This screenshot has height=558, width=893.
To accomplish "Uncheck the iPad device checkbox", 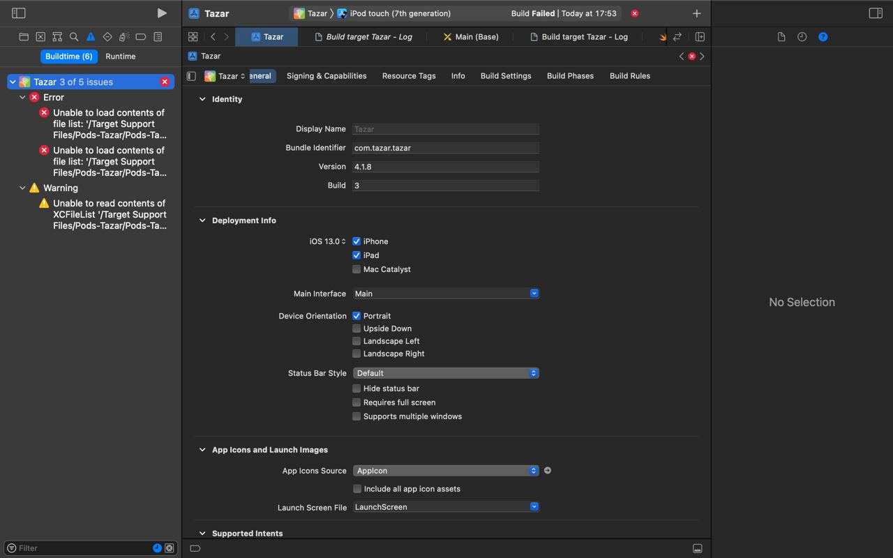I will click(357, 255).
